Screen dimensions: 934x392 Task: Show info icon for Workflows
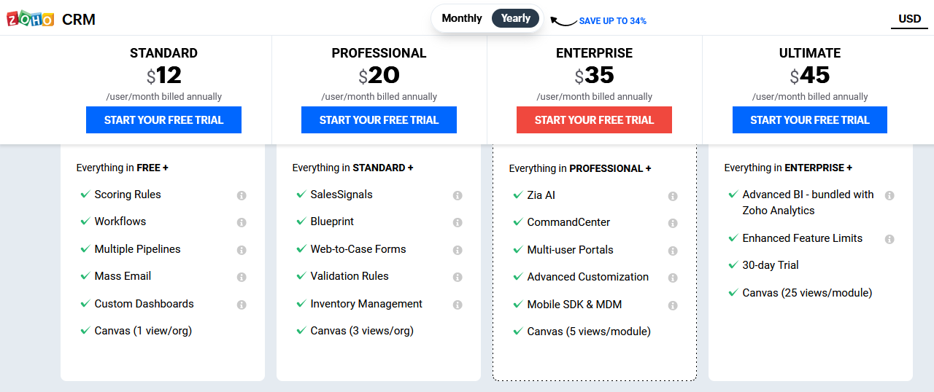[242, 222]
